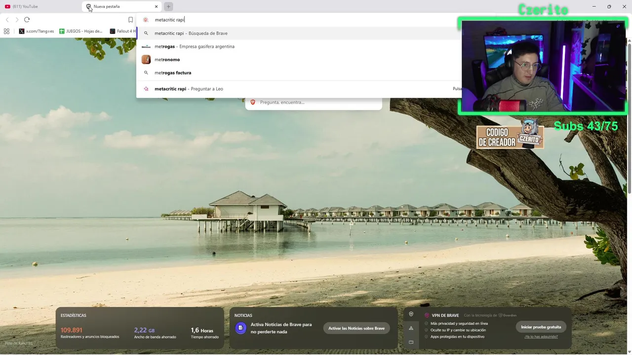The image size is (632, 355).
Task: Click the page vertical scrollbar
Action: (x=630, y=118)
